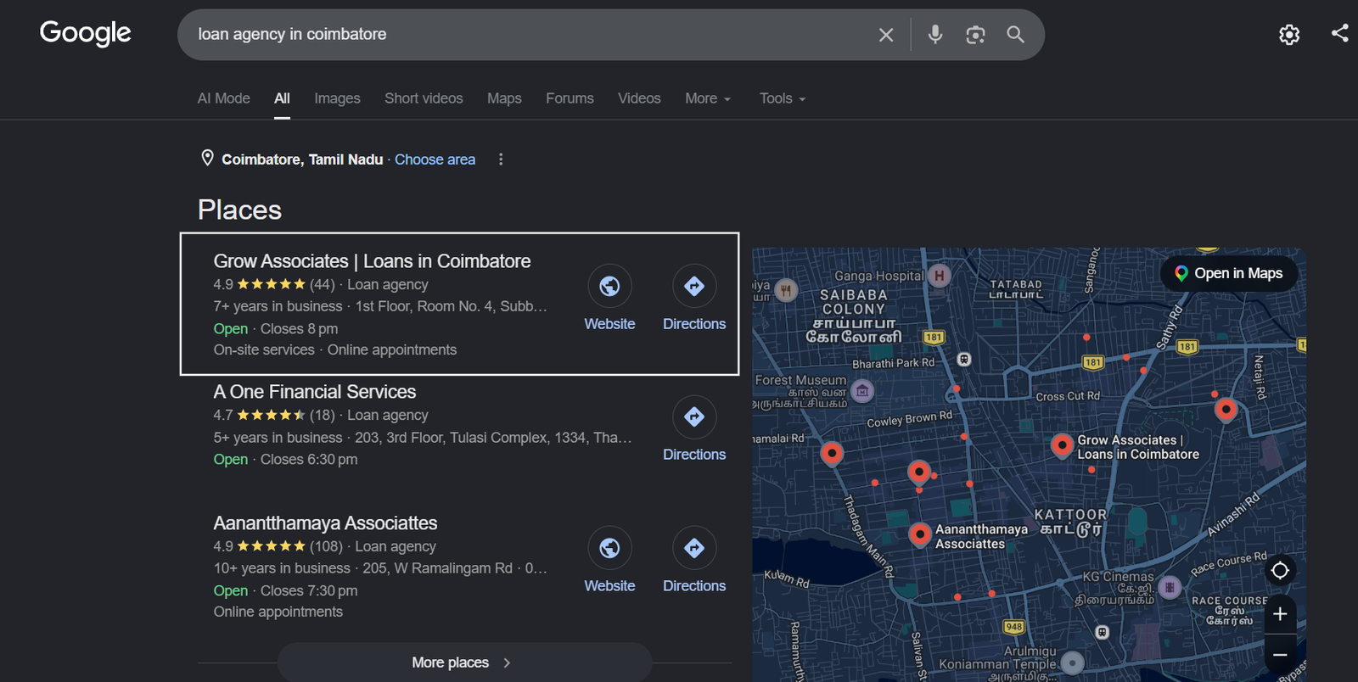Switch to AI Mode tab
The height and width of the screenshot is (682, 1358).
point(223,98)
